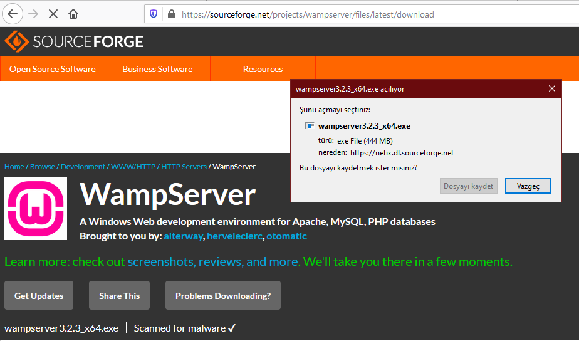Click the browser forward arrow

(33, 14)
